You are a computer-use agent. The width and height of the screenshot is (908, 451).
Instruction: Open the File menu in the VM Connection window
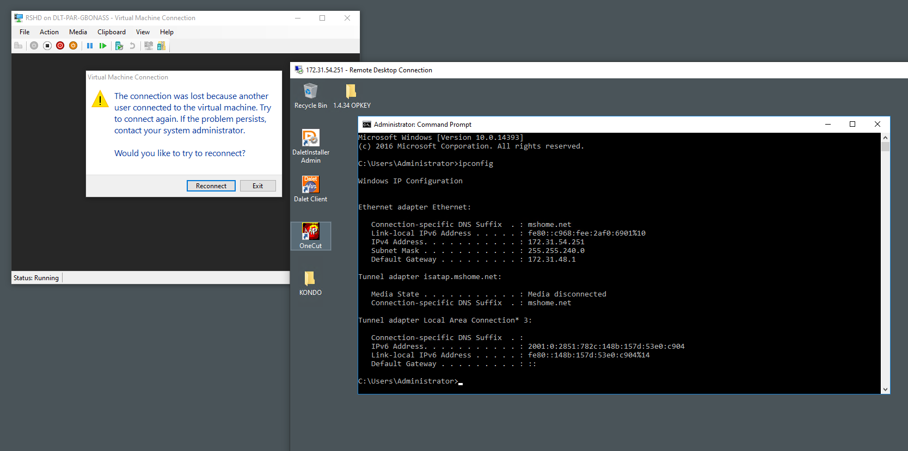click(24, 32)
